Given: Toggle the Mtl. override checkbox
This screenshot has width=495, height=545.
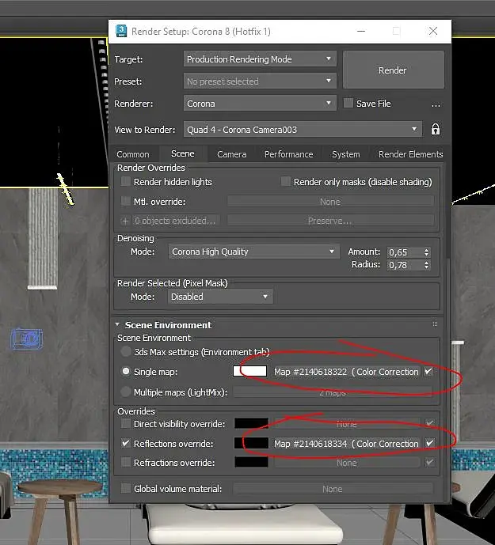Looking at the screenshot, I should tap(126, 201).
